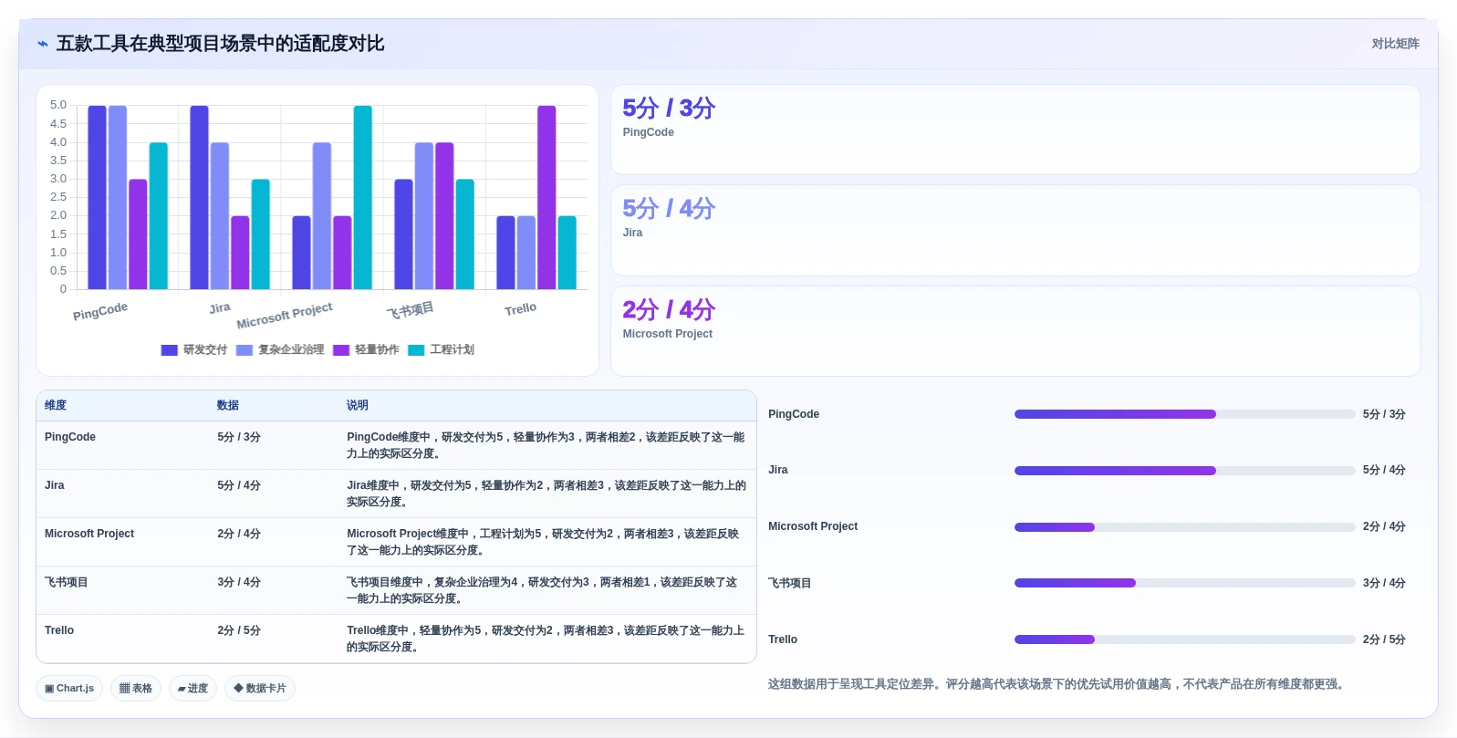
Task: Select the Jira table row name
Action: 55,485
